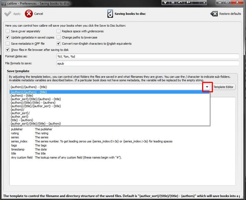Select the {authors}/ template entry
The width and height of the screenshot is (246, 200).
pyautogui.click(x=110, y=110)
